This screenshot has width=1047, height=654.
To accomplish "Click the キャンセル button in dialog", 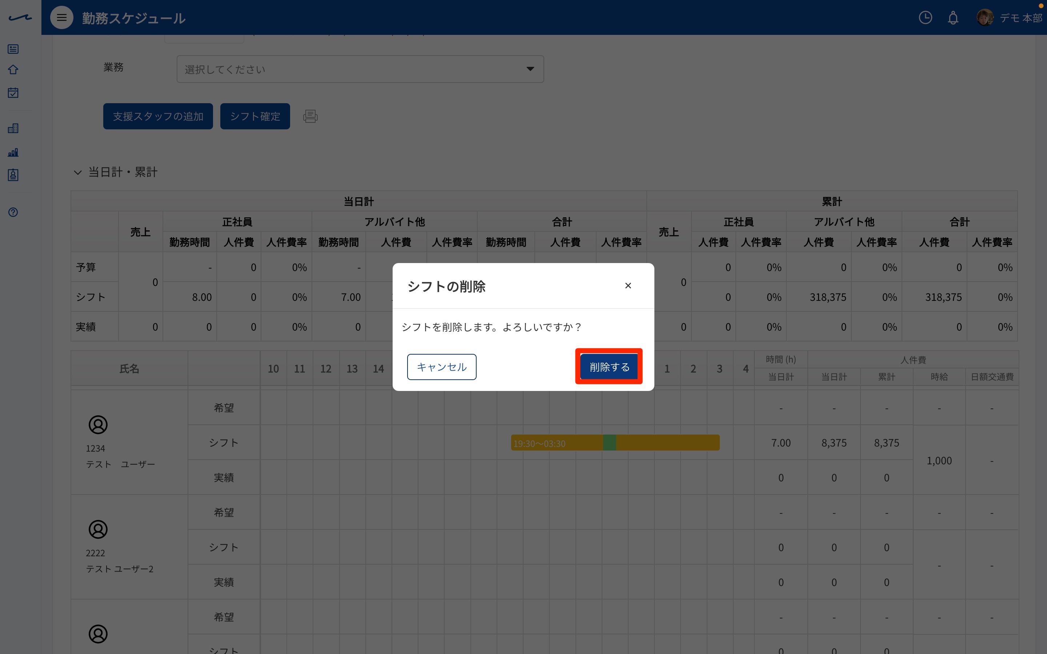I will coord(441,367).
